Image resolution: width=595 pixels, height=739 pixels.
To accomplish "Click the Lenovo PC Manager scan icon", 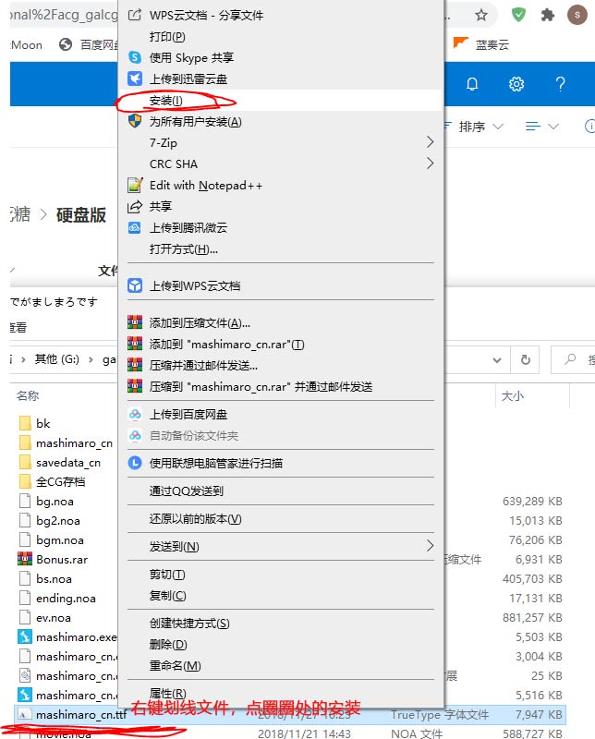I will coord(135,463).
